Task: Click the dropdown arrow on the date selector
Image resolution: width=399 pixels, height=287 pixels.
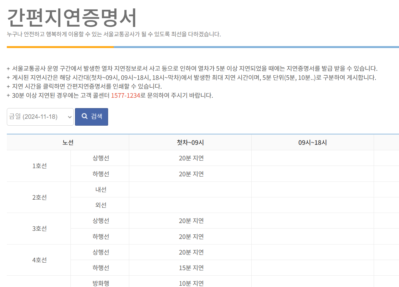Action: coord(68,117)
